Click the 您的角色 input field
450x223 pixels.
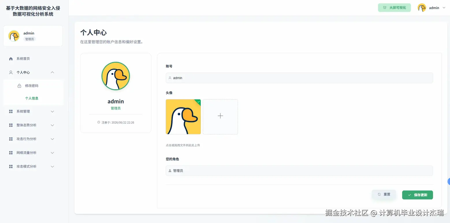[299, 171]
